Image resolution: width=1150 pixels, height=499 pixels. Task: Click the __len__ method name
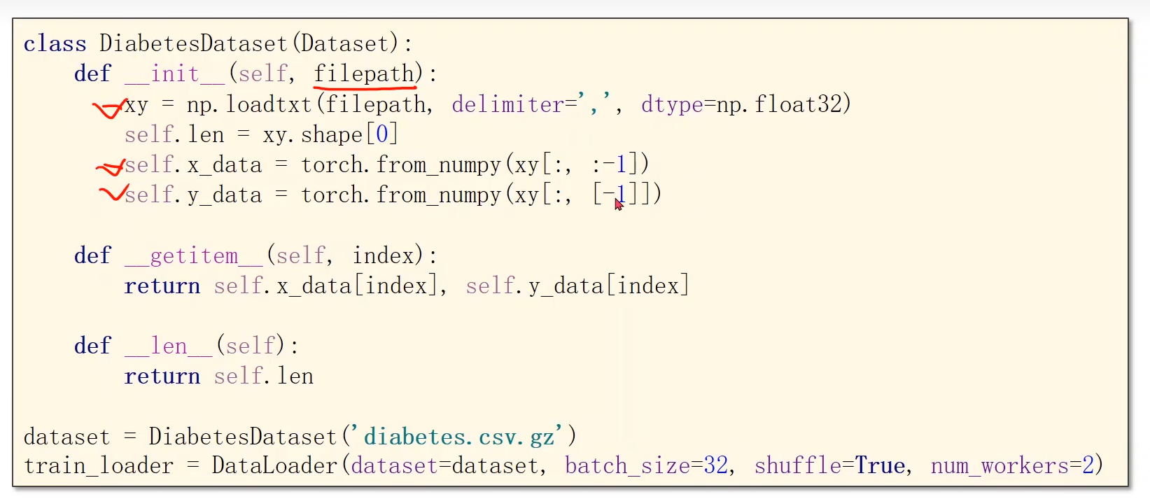pyautogui.click(x=169, y=346)
